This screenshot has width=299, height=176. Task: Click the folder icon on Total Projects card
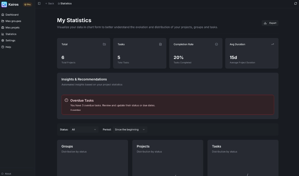click(104, 44)
